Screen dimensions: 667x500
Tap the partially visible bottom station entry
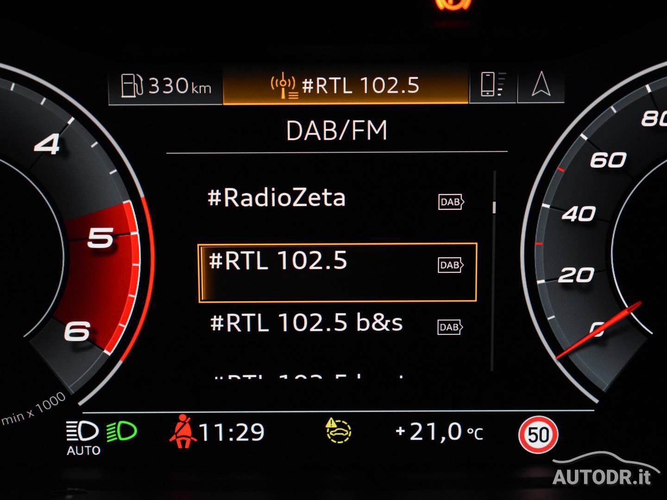click(x=308, y=376)
